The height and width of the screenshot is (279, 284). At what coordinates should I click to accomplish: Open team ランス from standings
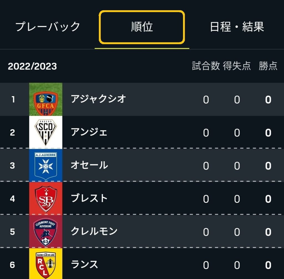coord(84,264)
